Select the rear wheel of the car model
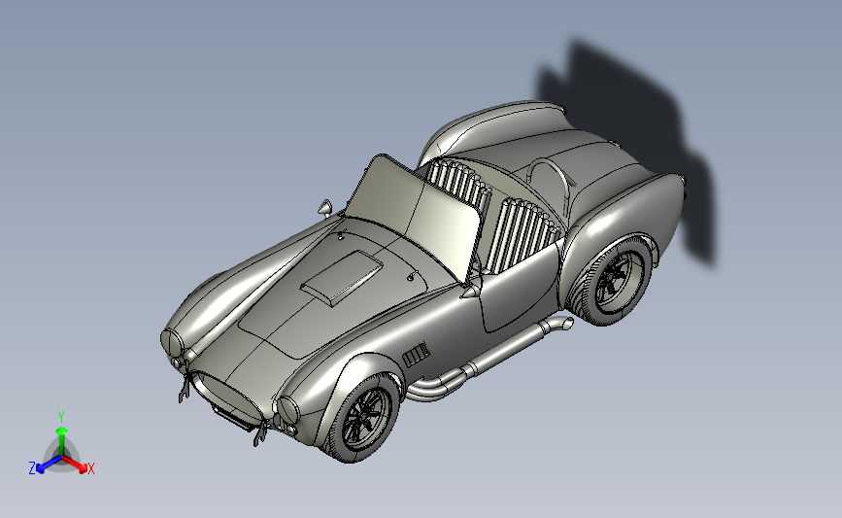Screen dimensions: 842x518 pos(617,280)
